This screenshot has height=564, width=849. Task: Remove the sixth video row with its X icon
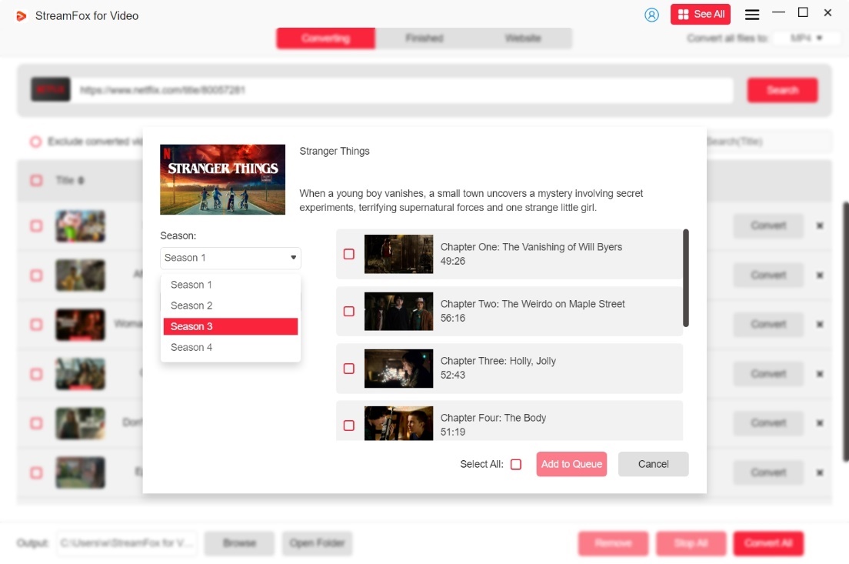click(820, 473)
